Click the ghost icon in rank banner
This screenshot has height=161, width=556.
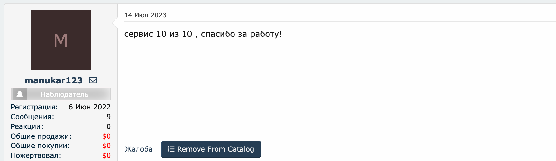coord(20,94)
